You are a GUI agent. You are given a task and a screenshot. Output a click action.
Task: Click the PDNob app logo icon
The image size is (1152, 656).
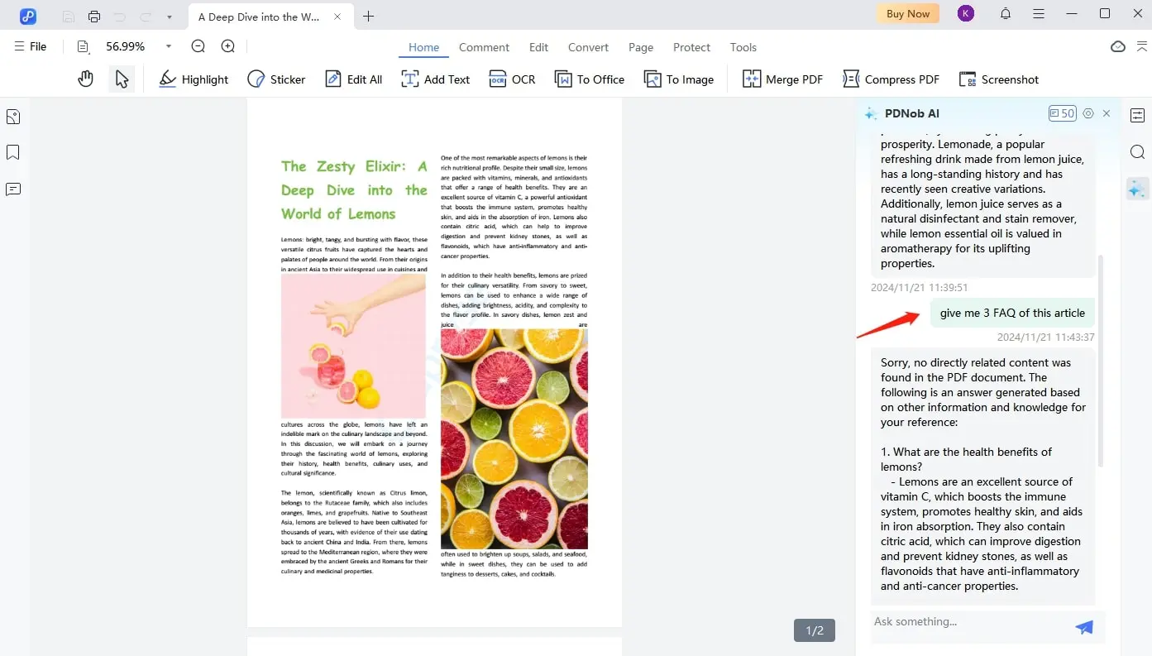(28, 16)
